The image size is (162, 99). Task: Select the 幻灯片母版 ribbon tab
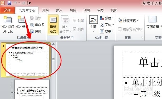27,10
